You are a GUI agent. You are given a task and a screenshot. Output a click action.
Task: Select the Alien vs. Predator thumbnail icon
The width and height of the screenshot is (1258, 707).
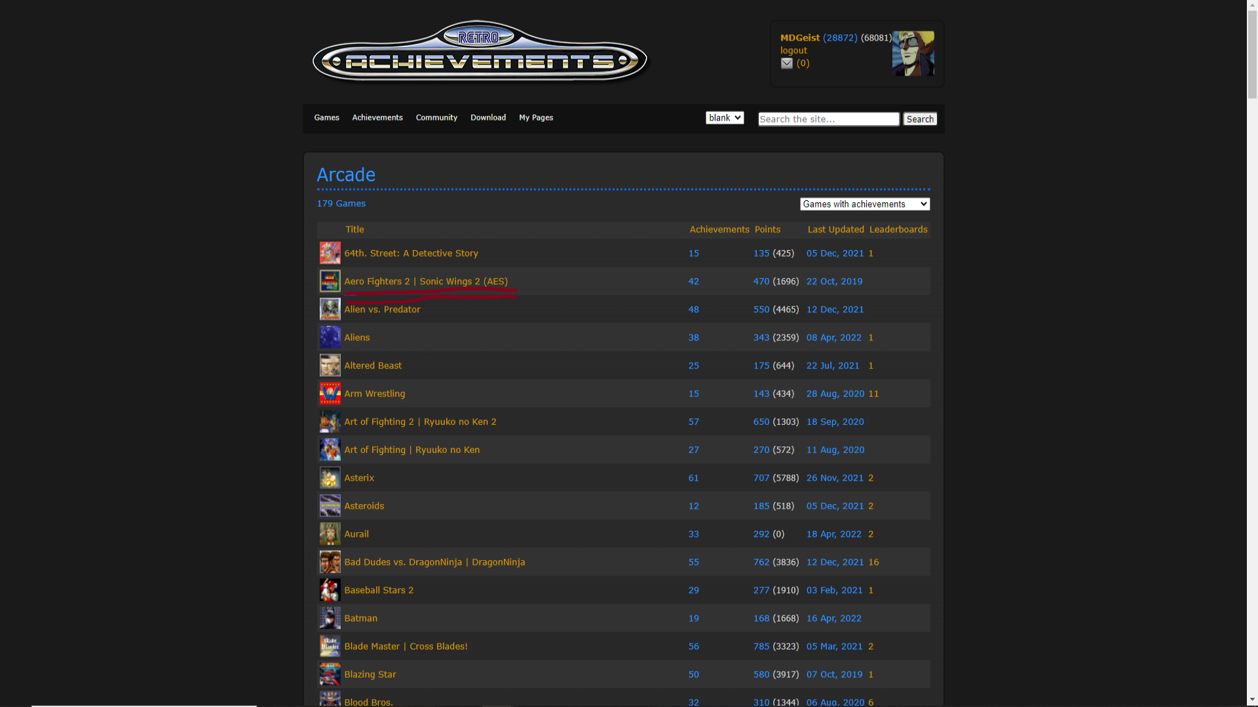tap(330, 310)
